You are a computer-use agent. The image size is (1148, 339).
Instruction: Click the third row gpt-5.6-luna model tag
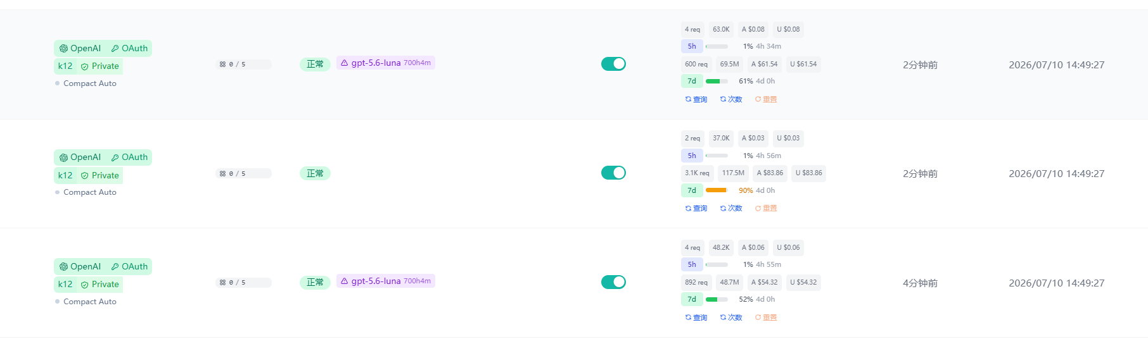(x=386, y=281)
